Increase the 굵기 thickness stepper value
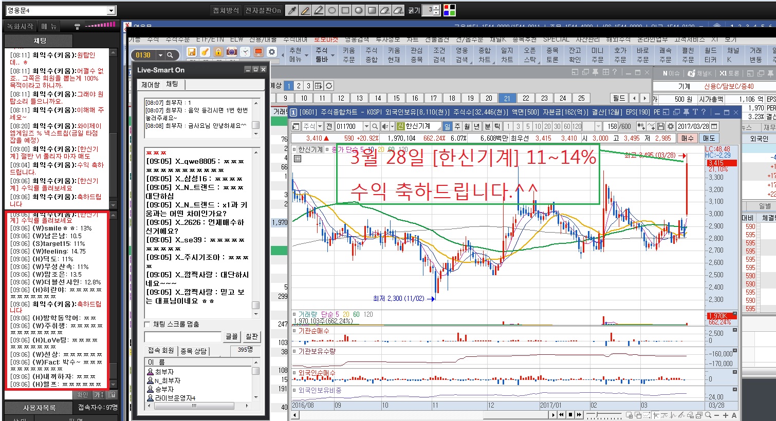The width and height of the screenshot is (776, 421). [437, 7]
